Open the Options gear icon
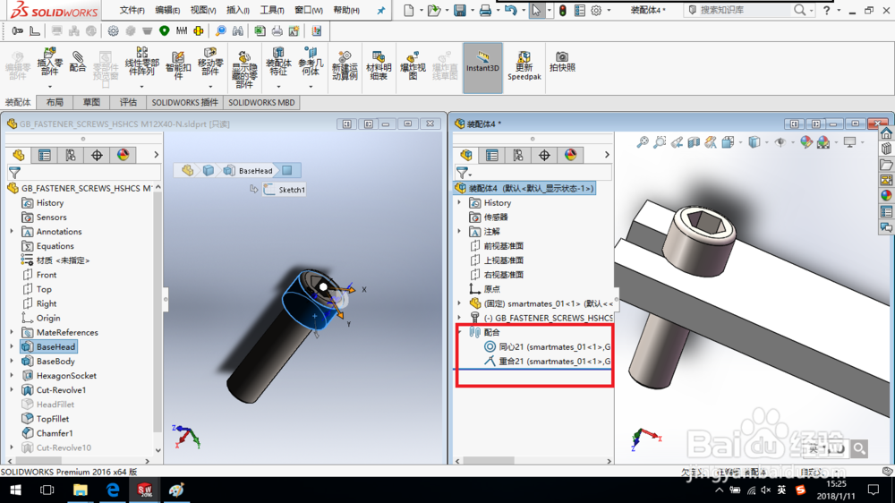The height and width of the screenshot is (503, 895). [x=596, y=10]
